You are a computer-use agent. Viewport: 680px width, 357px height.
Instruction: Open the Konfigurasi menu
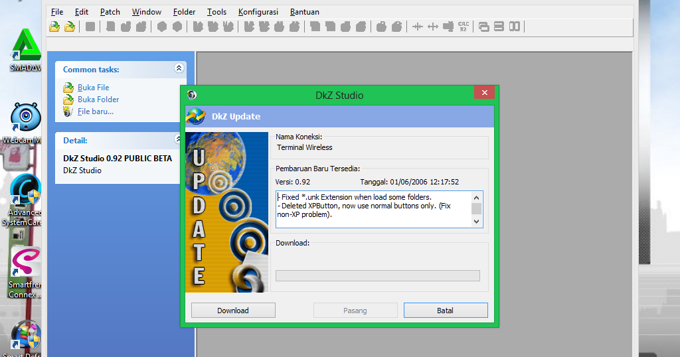click(258, 12)
